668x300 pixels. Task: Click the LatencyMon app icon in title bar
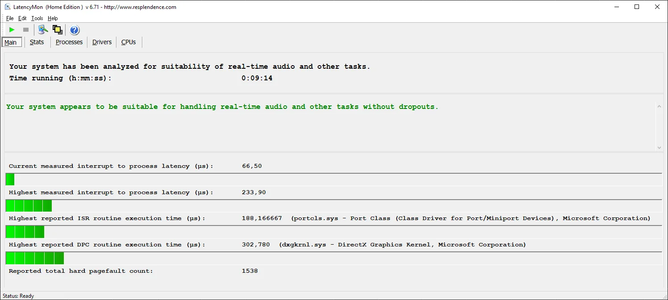pos(8,7)
